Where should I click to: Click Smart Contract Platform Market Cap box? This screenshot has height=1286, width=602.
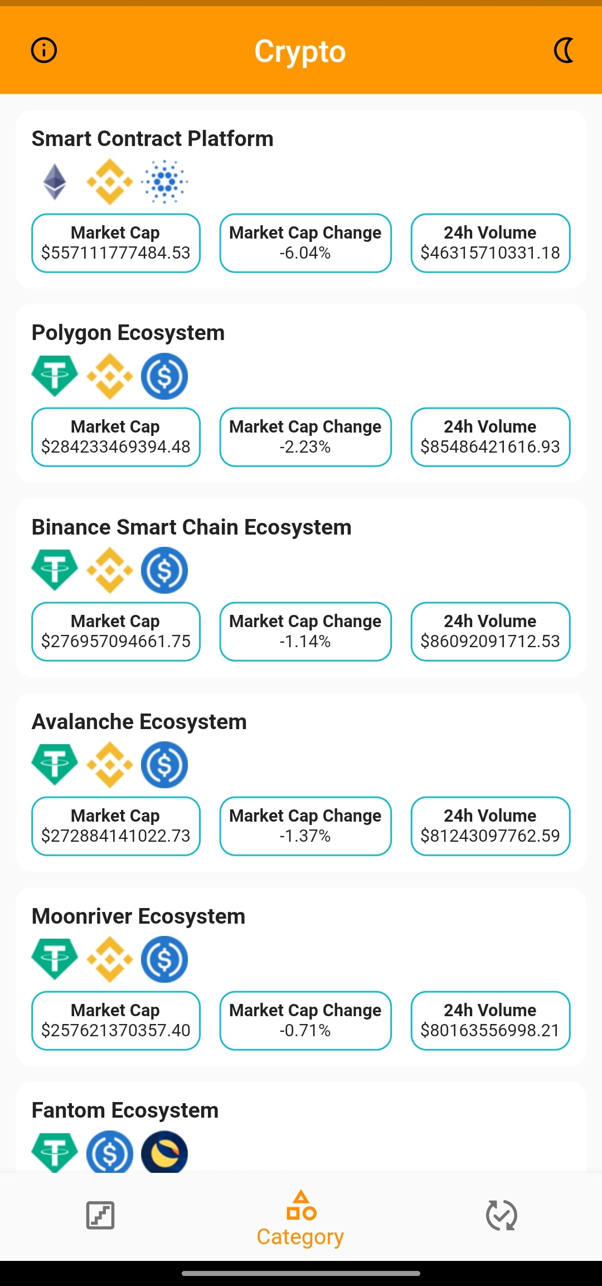[x=116, y=243]
